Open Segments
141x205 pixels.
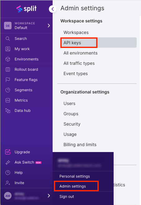tap(23, 90)
